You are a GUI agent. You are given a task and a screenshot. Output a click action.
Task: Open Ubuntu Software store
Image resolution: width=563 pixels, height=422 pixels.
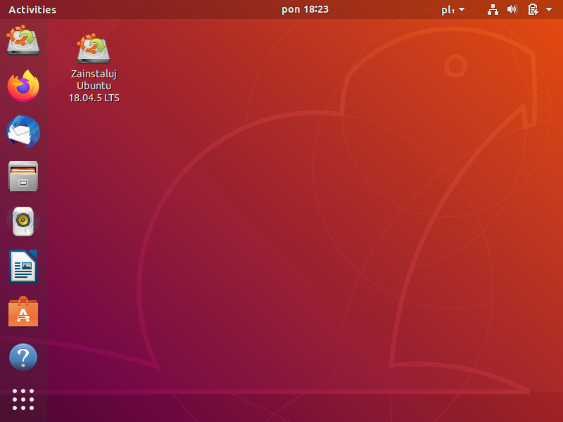point(23,312)
